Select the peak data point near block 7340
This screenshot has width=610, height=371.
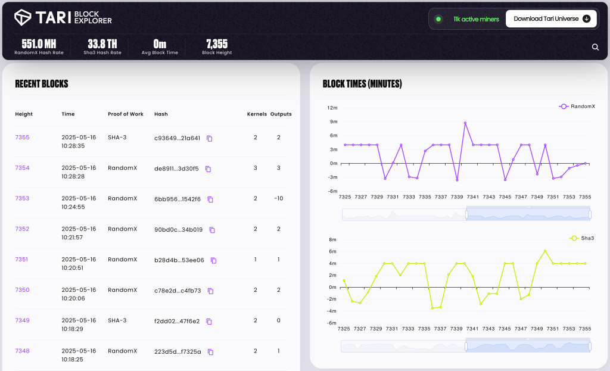465,123
